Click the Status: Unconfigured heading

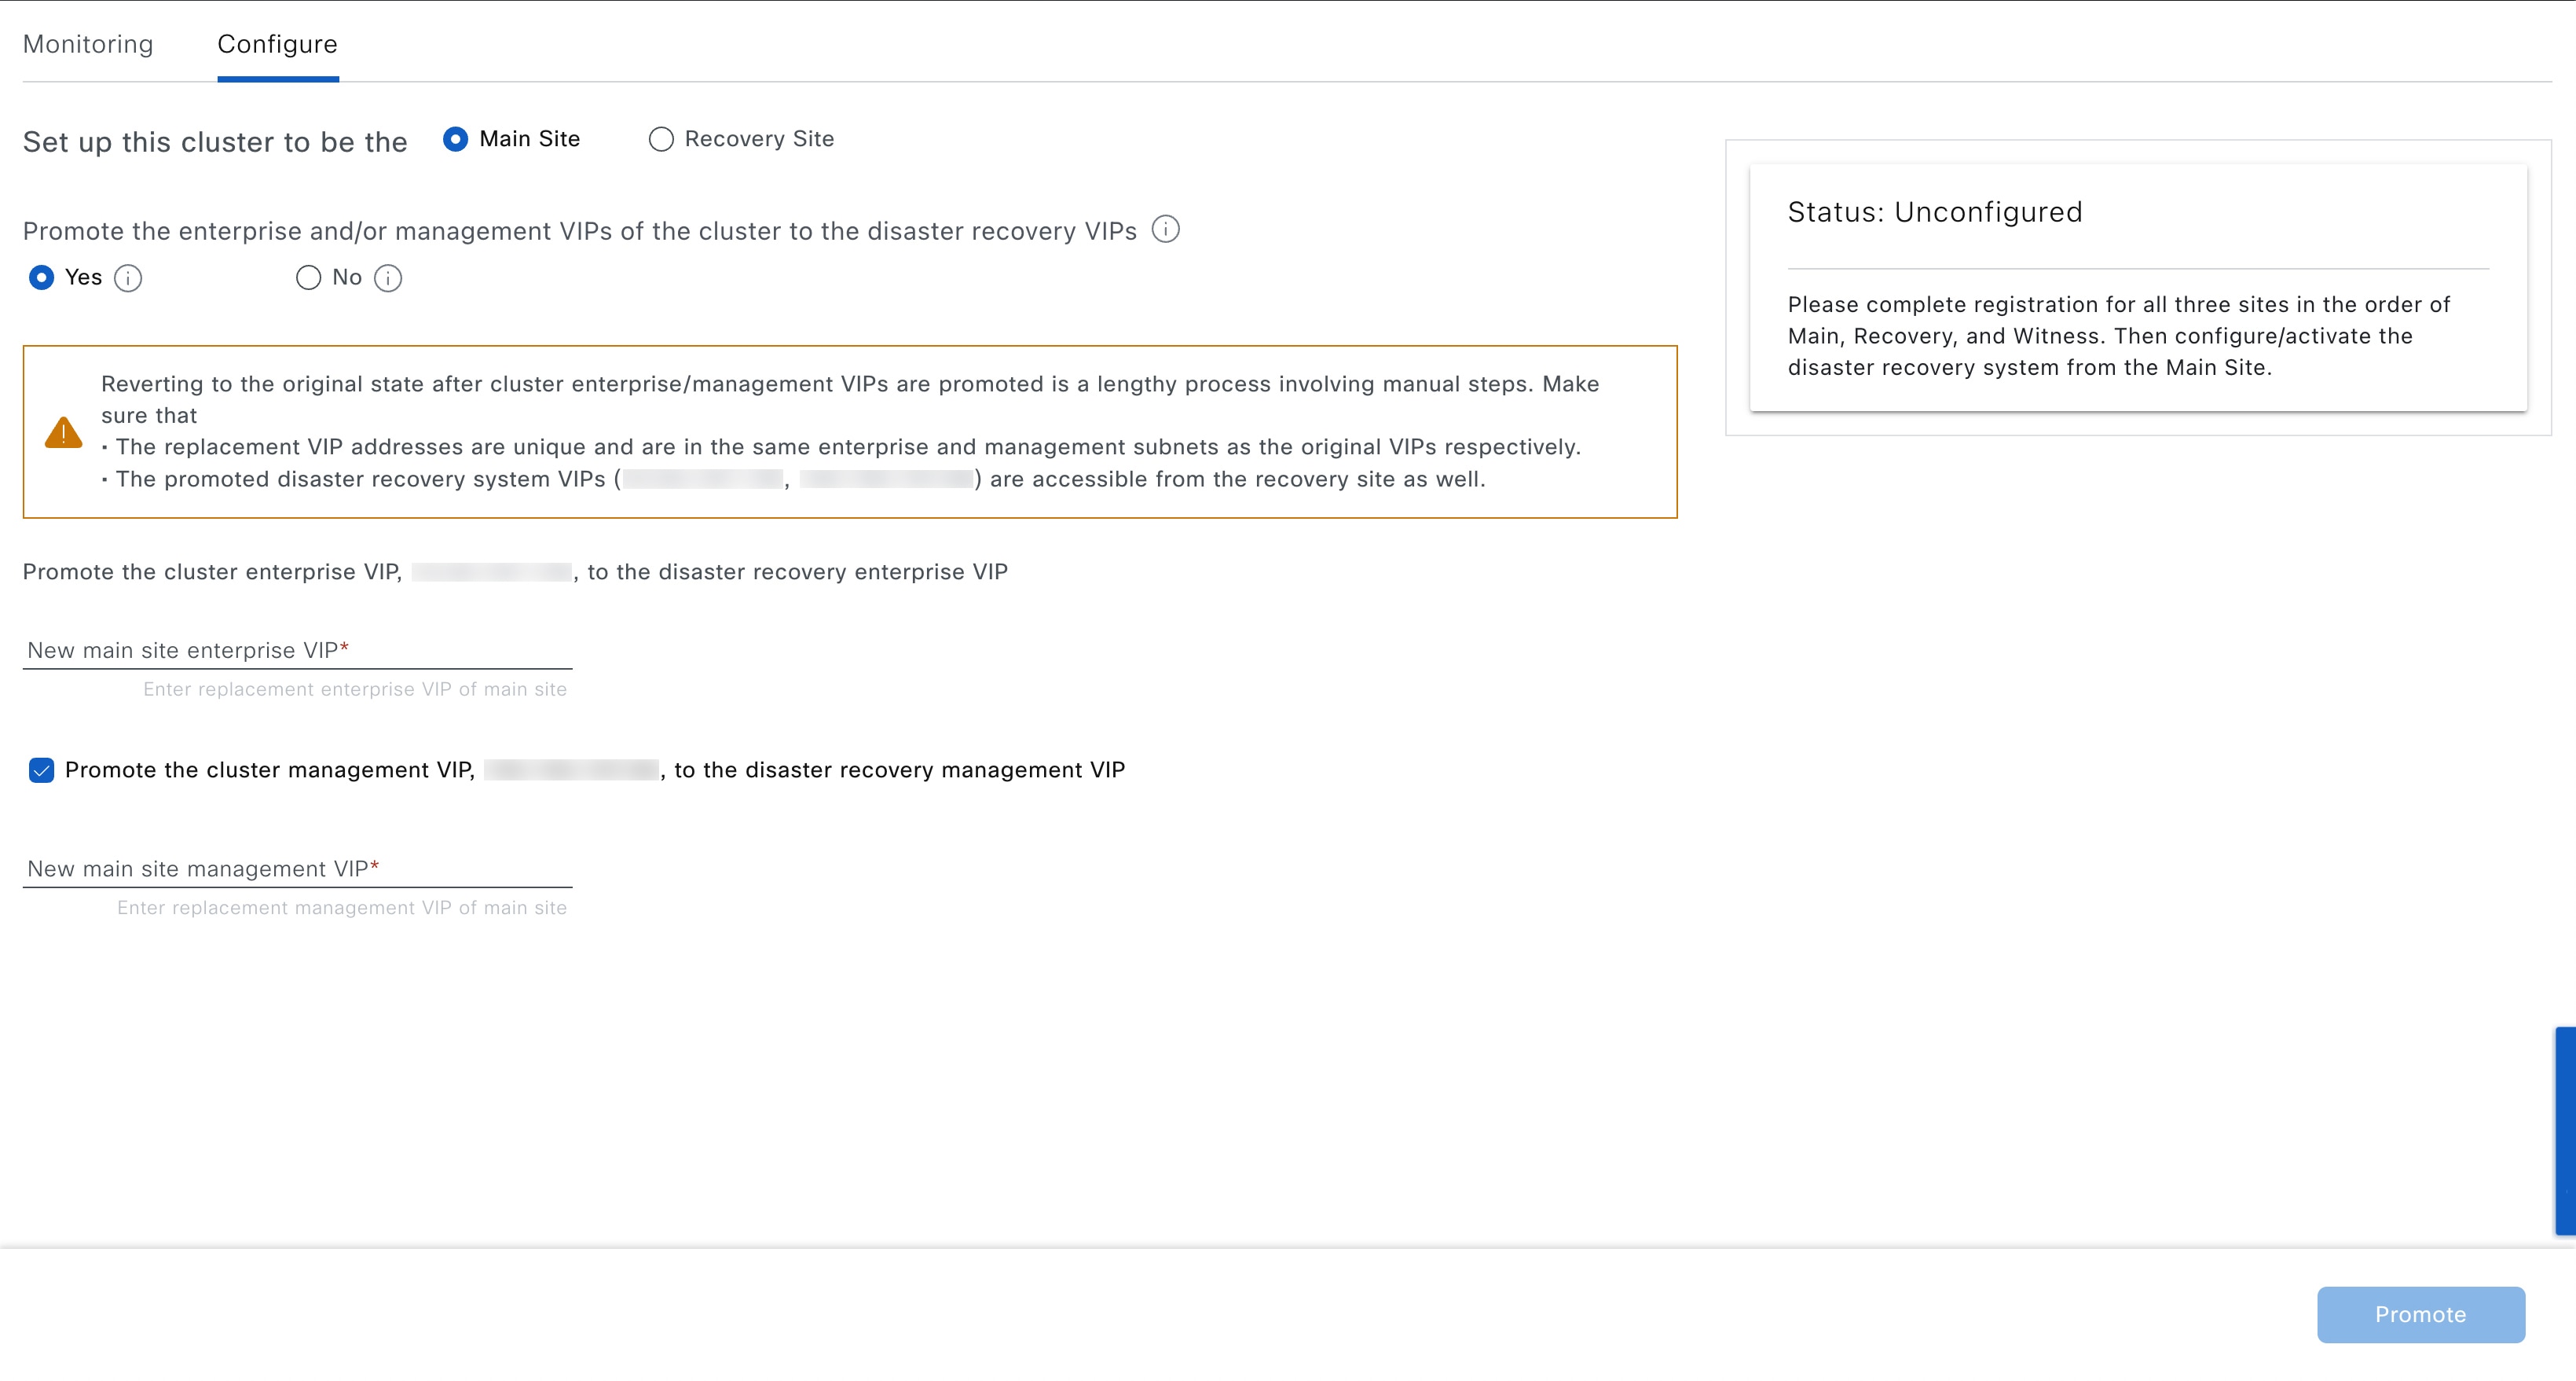pyautogui.click(x=1934, y=212)
